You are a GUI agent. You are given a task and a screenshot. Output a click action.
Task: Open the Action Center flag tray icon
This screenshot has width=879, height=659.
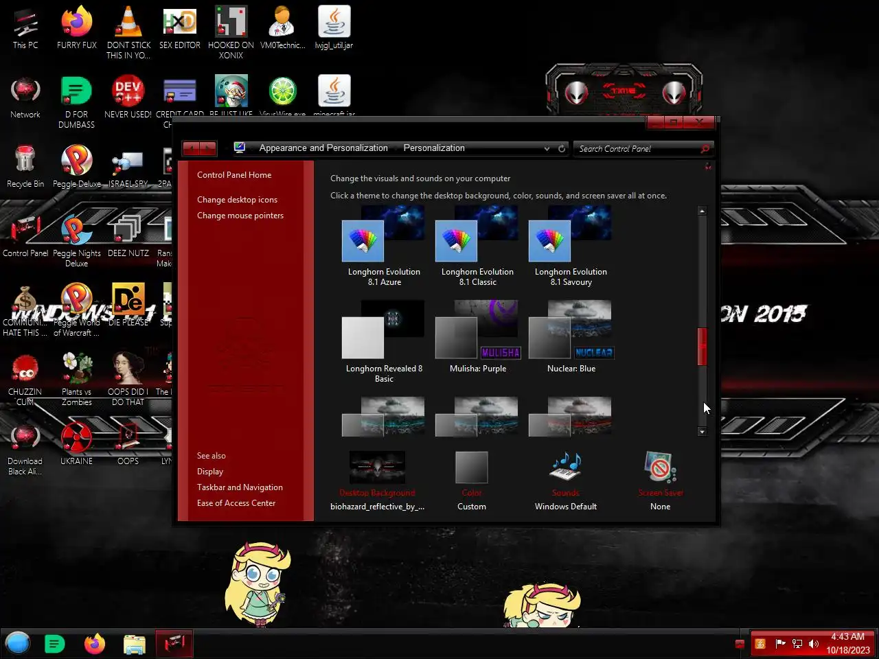(x=780, y=643)
